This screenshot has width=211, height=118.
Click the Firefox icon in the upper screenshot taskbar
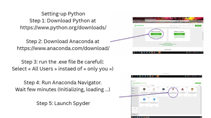(152, 53)
